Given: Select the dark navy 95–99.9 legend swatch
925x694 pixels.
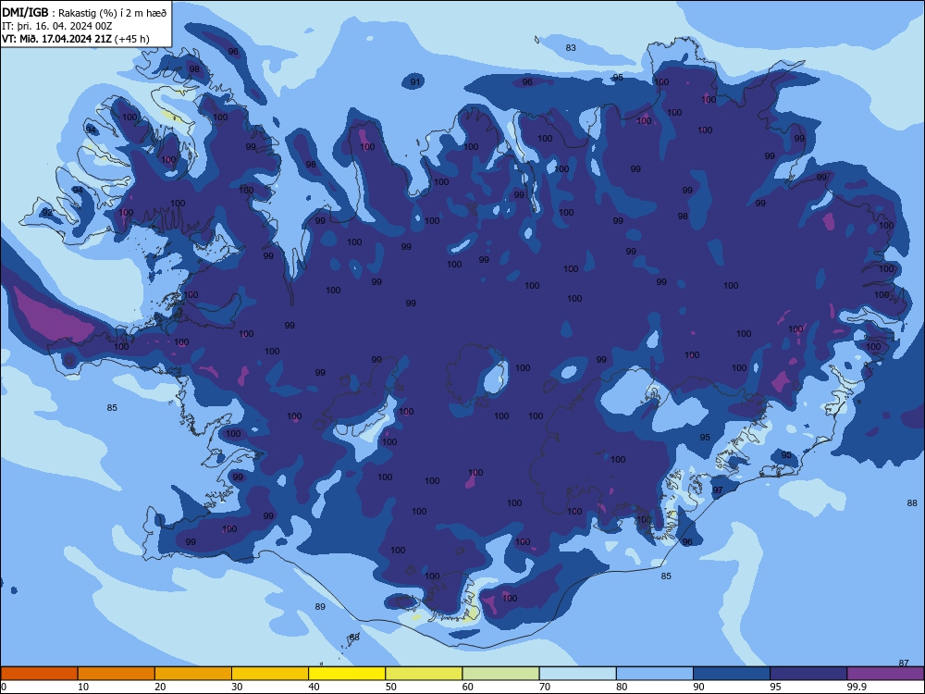Looking at the screenshot, I should pyautogui.click(x=808, y=674).
